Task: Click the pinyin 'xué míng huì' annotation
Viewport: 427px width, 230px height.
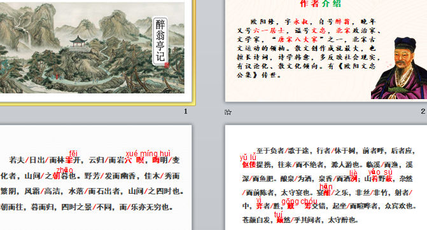Action: click(x=148, y=154)
